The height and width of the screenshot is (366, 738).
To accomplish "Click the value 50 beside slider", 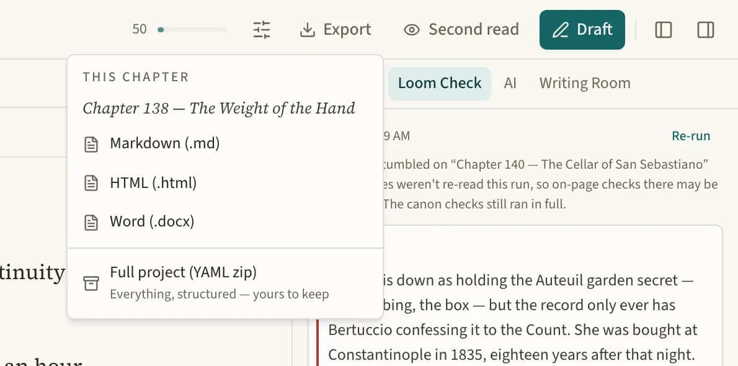I will coord(140,30).
